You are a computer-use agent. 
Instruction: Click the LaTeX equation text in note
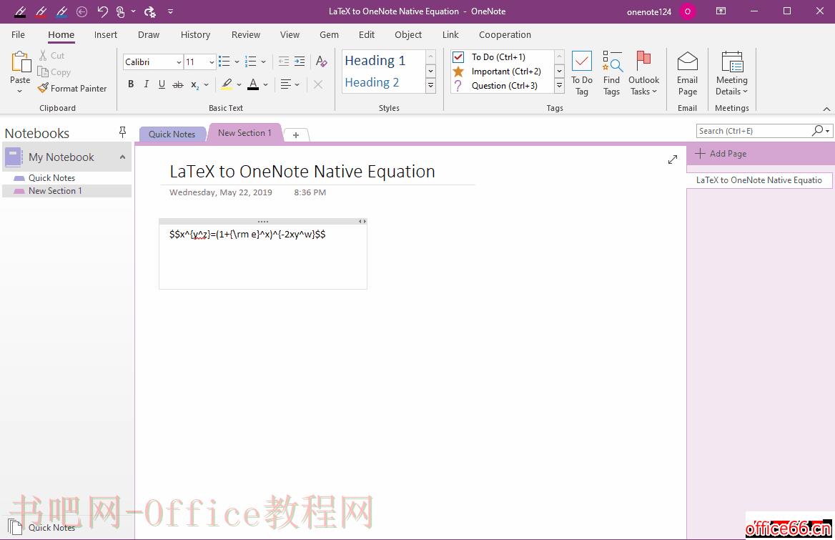coord(247,235)
